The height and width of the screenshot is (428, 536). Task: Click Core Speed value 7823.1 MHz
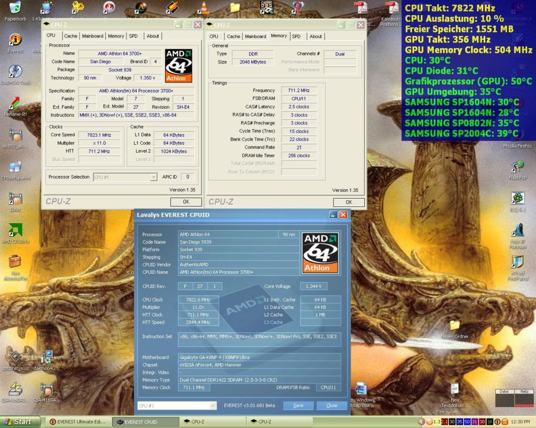[99, 135]
